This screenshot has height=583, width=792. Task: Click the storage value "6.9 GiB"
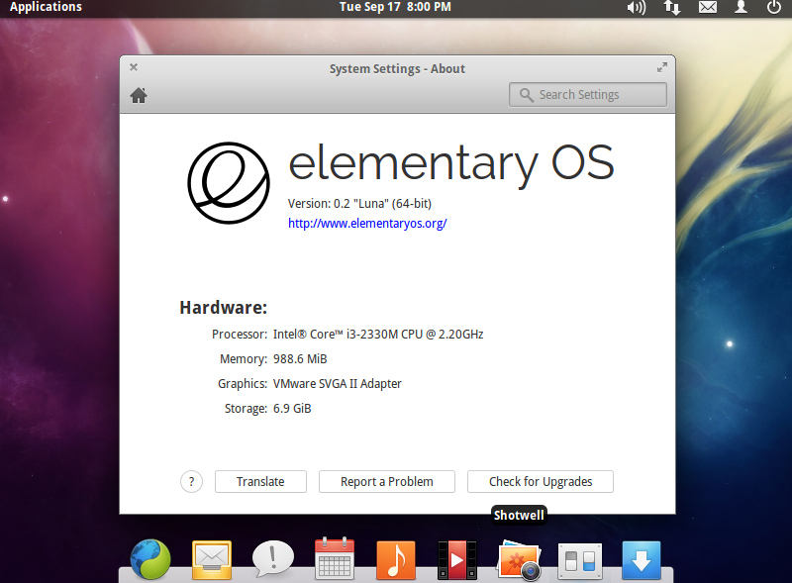click(292, 409)
